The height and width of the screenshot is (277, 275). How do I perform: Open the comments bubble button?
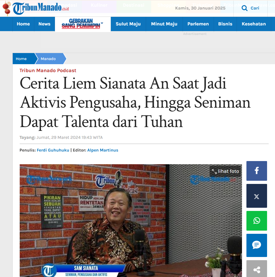(257, 245)
